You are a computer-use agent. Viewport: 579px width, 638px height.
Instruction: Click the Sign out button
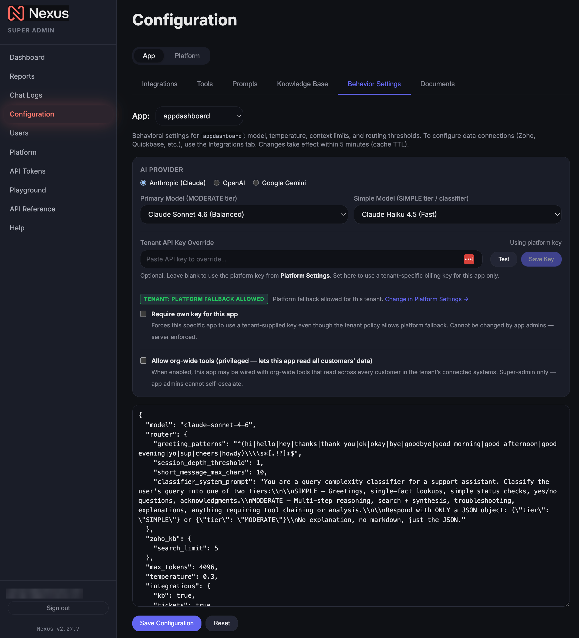coord(58,608)
